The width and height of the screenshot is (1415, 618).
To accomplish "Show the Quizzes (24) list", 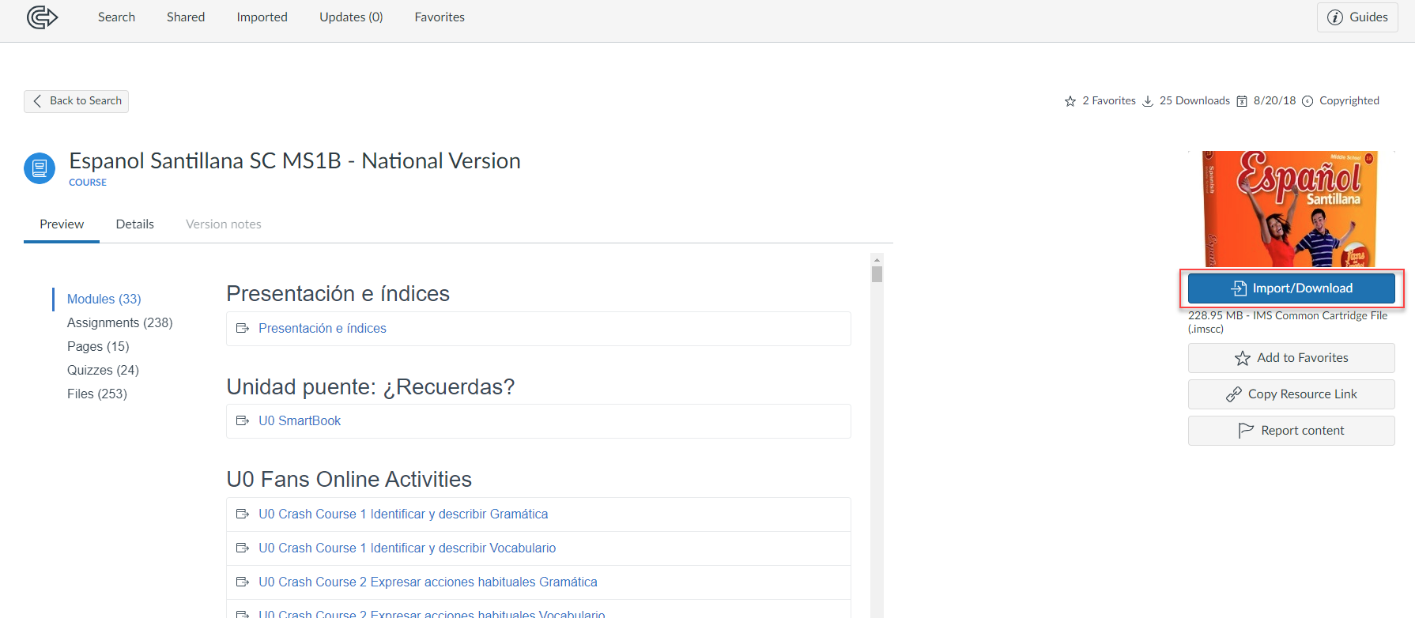I will point(103,370).
